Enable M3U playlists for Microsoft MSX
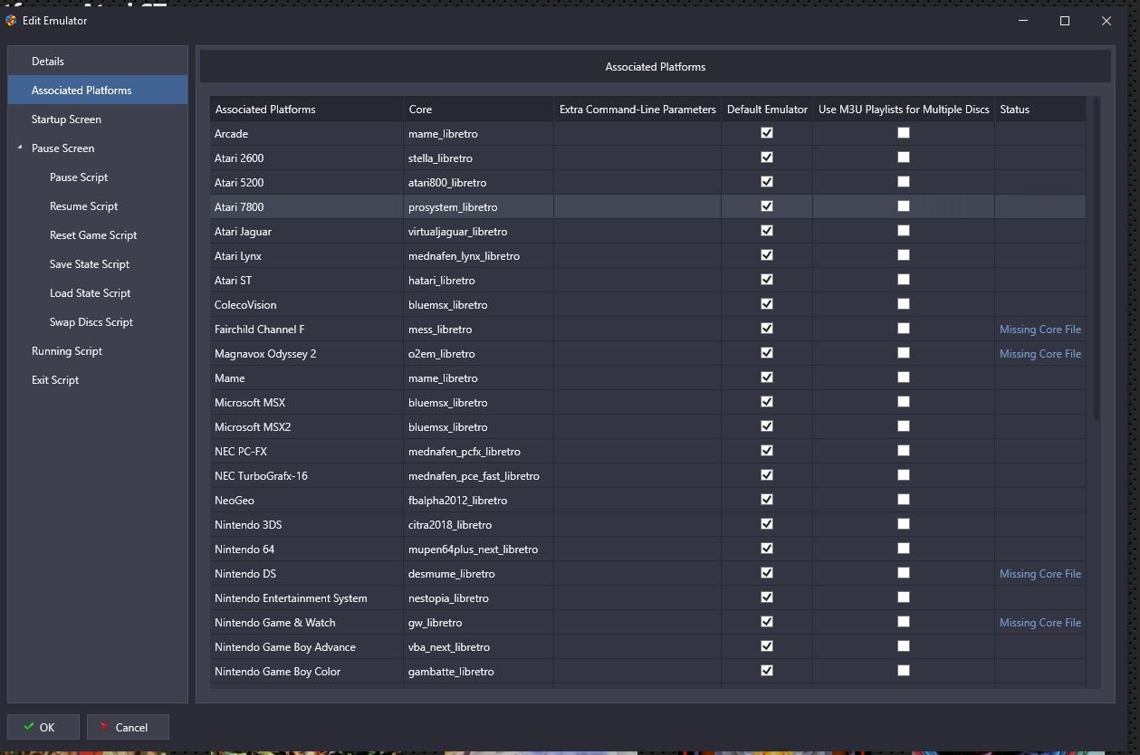Image resolution: width=1140 pixels, height=755 pixels. pyautogui.click(x=903, y=402)
